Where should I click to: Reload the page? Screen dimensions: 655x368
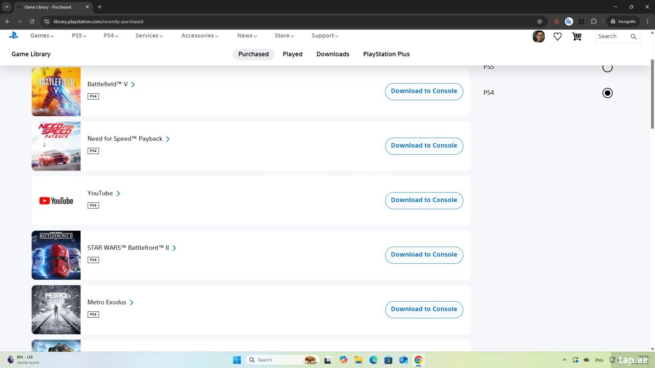32,21
